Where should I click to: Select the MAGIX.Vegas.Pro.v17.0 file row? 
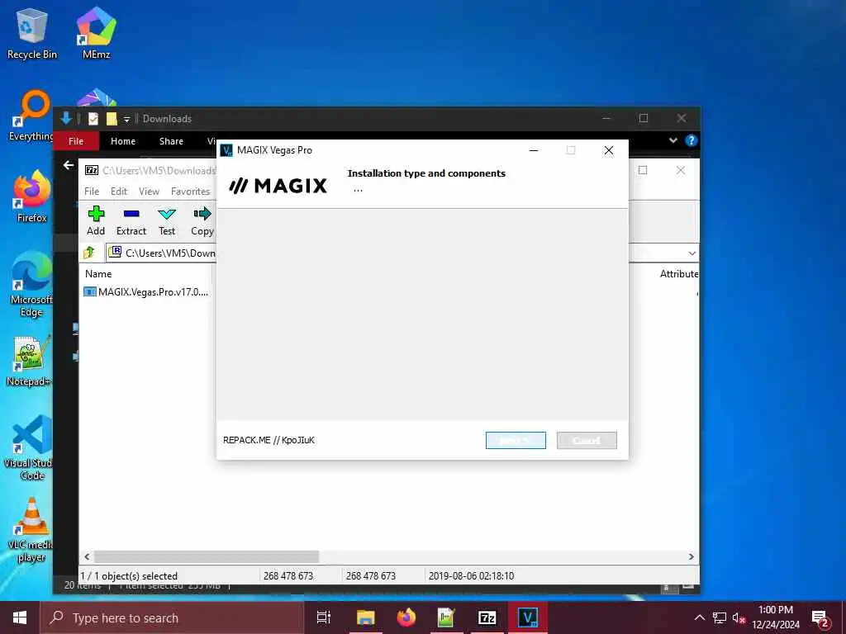click(146, 292)
